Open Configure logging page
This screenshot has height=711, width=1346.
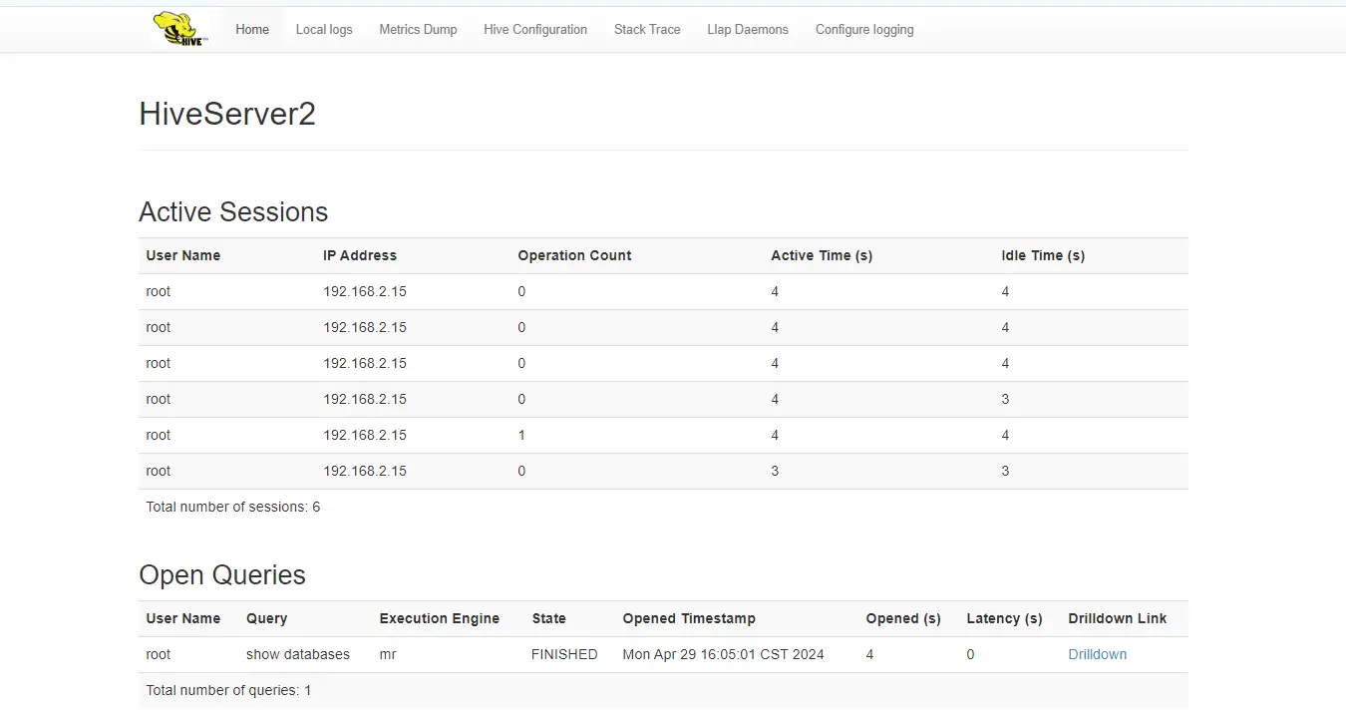point(864,30)
